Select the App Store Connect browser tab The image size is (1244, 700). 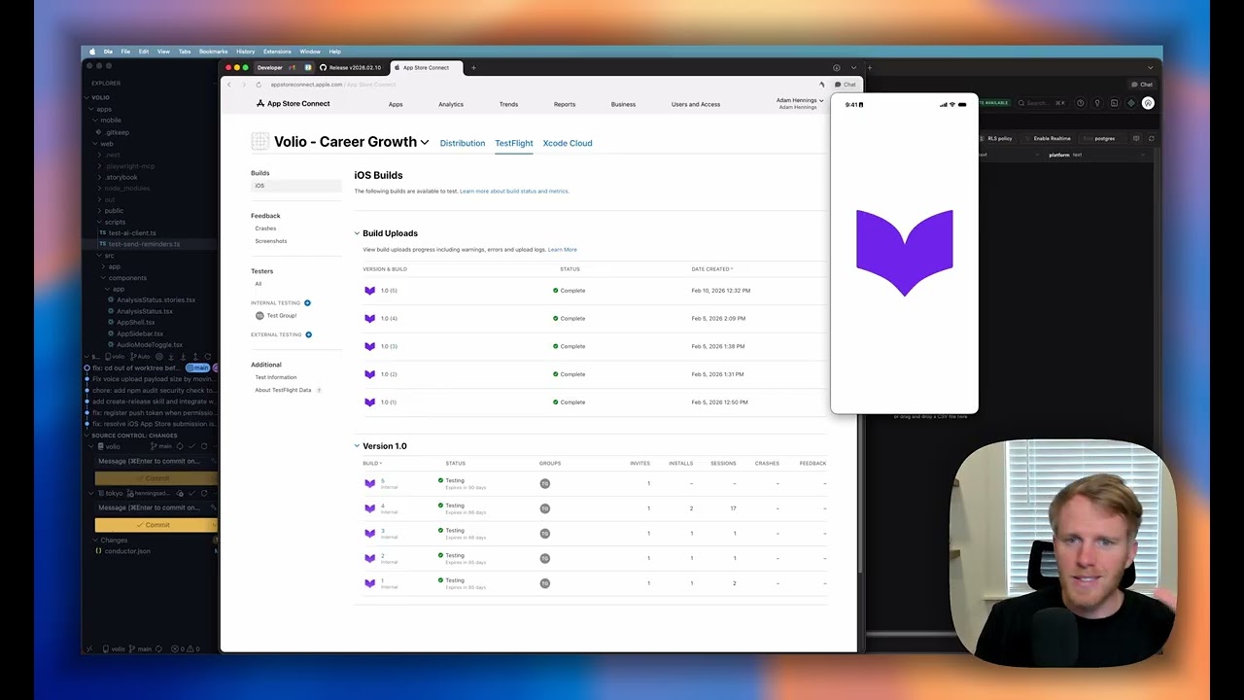[426, 68]
